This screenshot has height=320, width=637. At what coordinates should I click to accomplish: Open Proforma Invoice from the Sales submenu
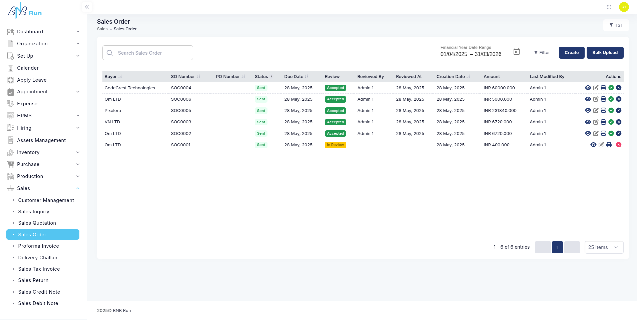[38, 246]
